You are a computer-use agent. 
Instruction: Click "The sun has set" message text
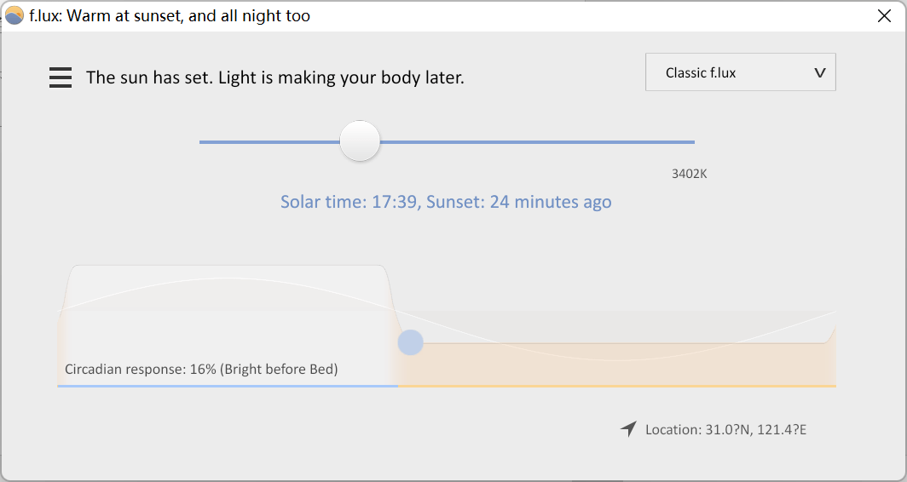tap(275, 77)
